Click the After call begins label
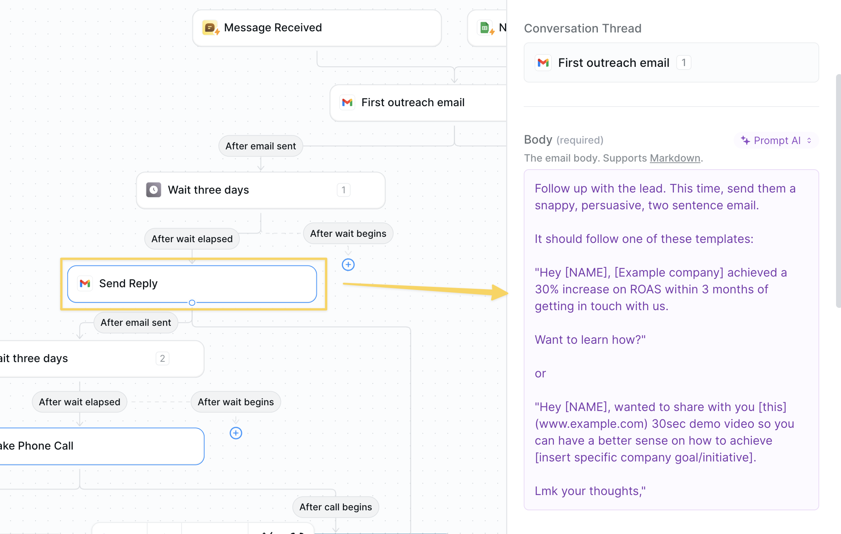 335,507
